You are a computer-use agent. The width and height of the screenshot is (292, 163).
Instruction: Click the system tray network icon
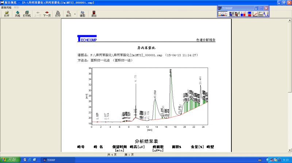[x=272, y=160]
